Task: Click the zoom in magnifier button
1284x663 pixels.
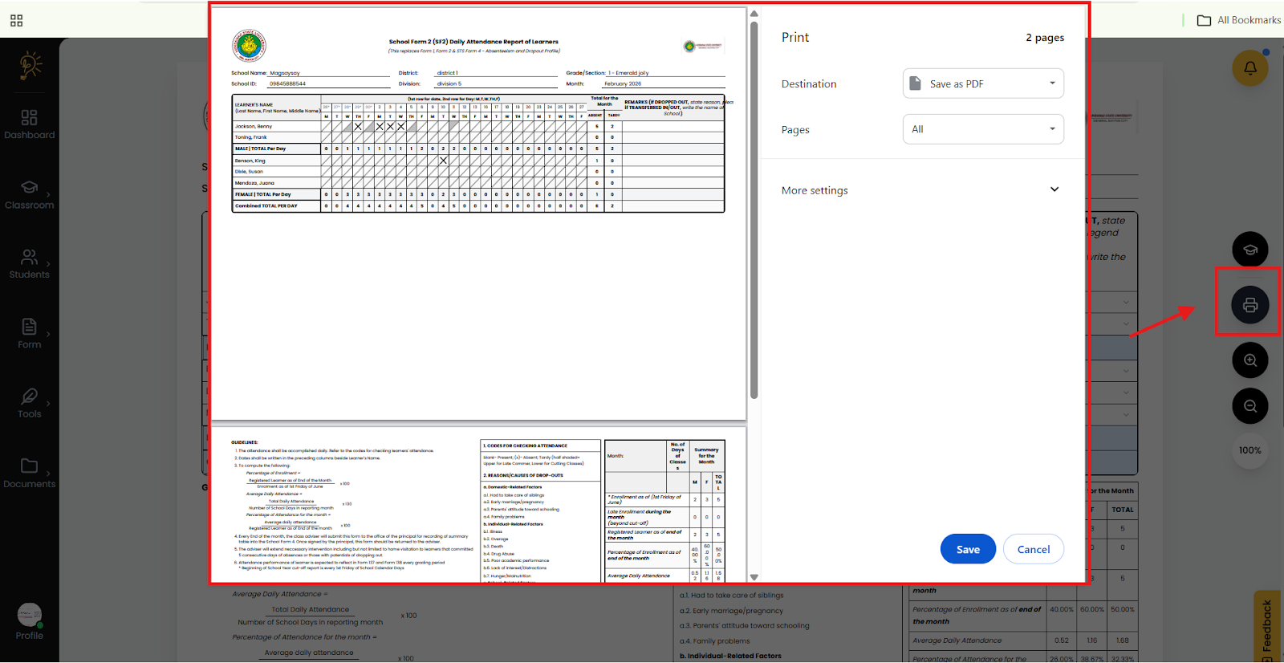Action: 1249,360
